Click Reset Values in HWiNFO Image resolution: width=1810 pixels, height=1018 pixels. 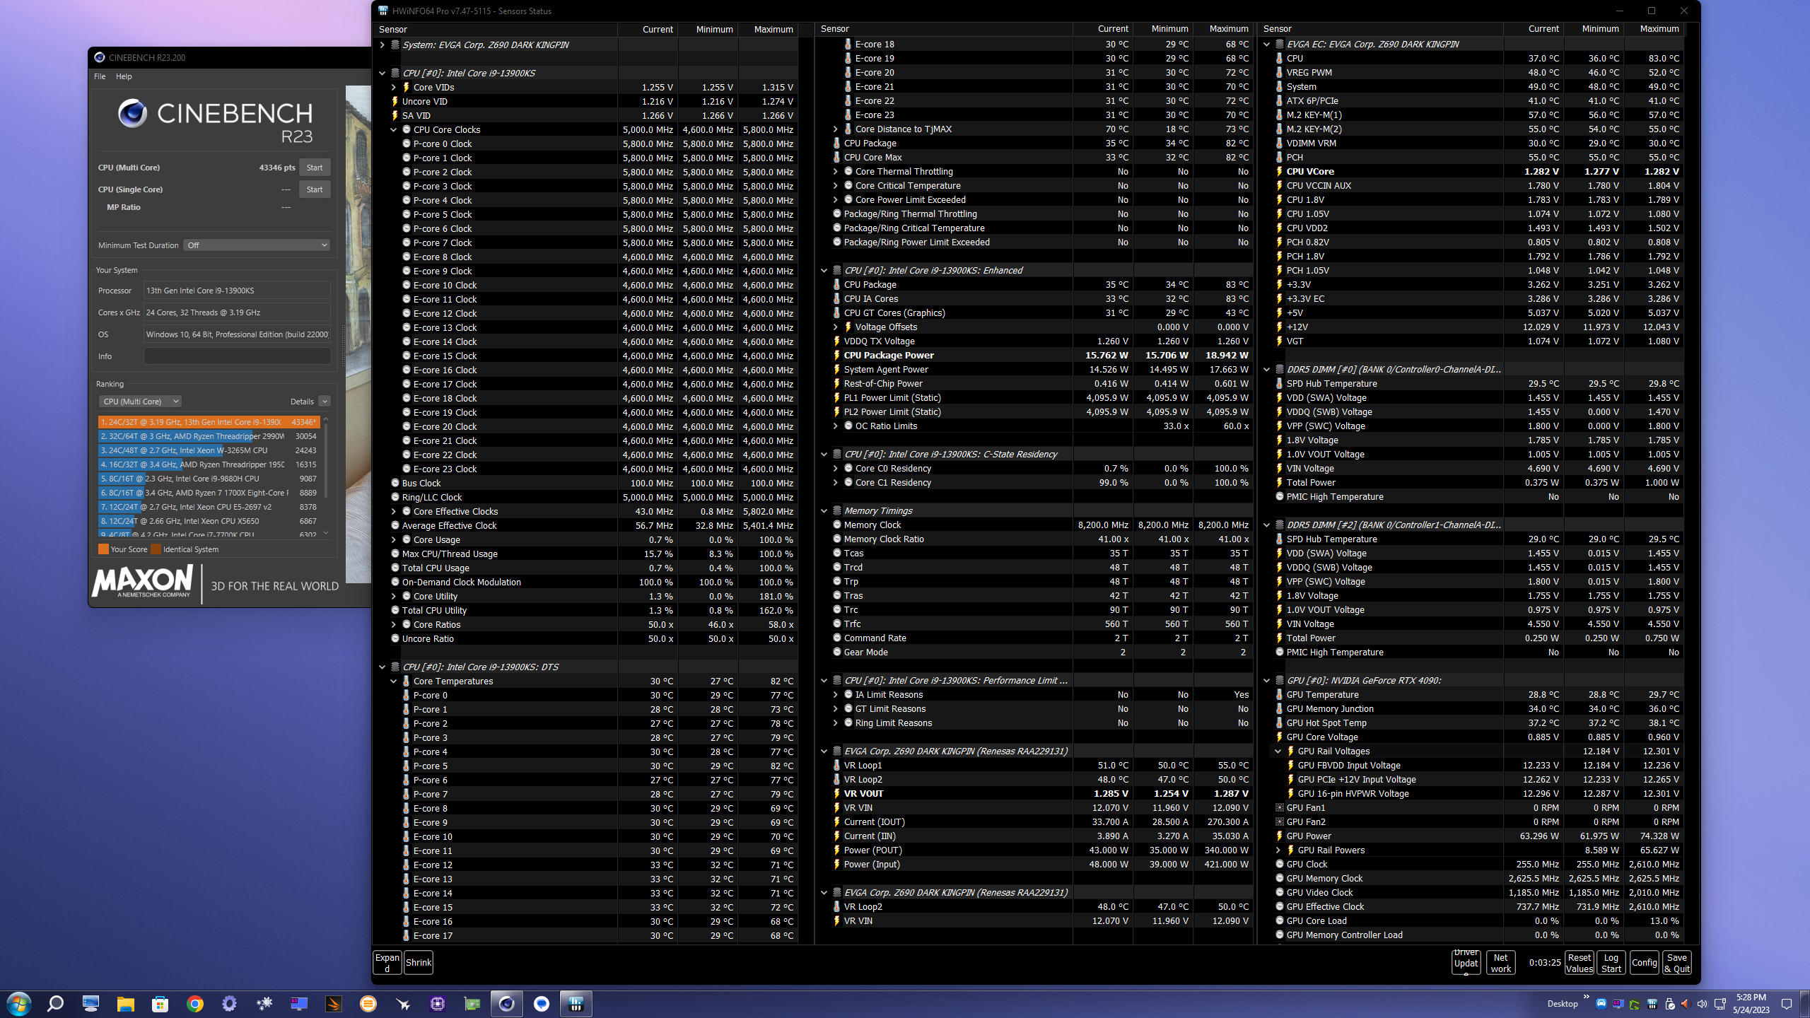(x=1580, y=962)
